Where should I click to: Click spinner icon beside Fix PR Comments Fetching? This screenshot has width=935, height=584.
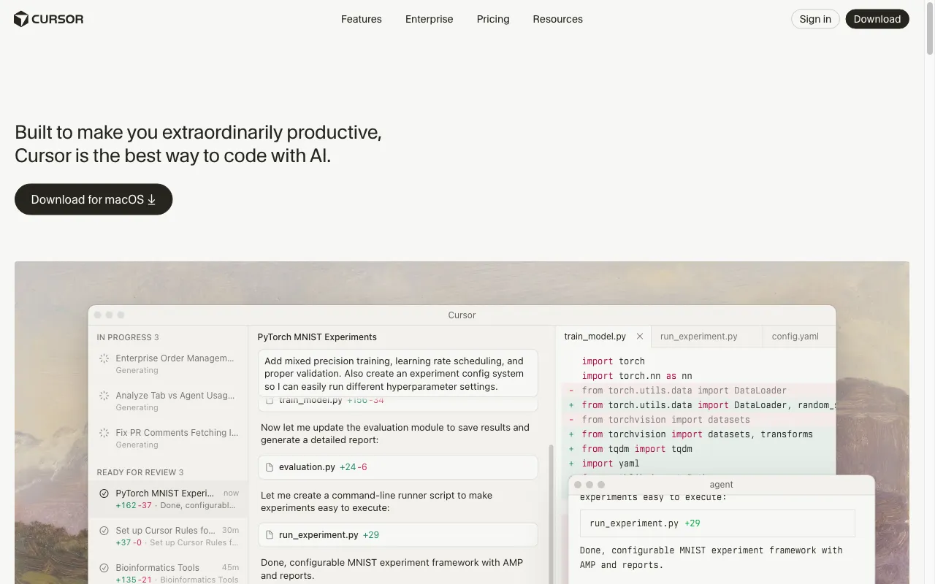(x=104, y=433)
